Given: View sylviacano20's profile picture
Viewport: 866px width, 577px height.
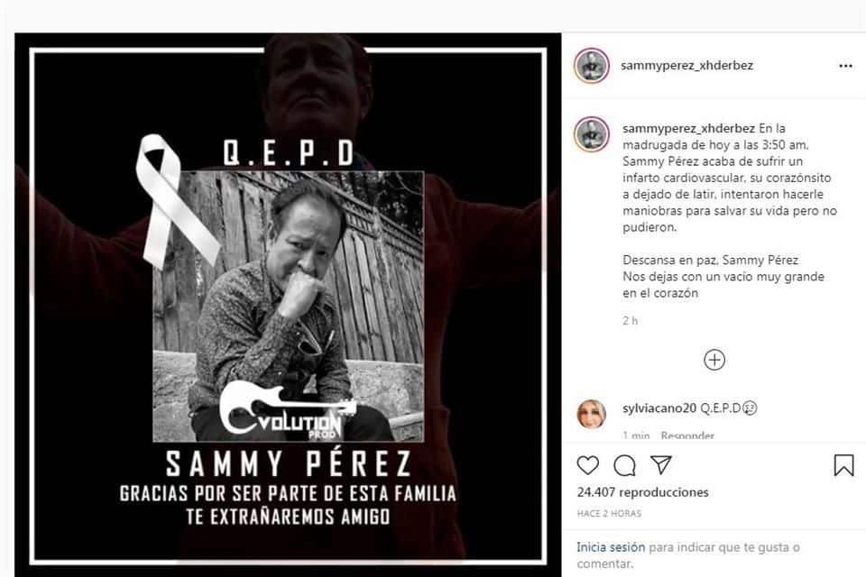Looking at the screenshot, I should pyautogui.click(x=592, y=414).
